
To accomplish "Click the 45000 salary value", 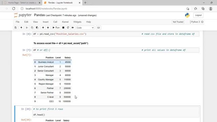I will (x=68, y=62).
